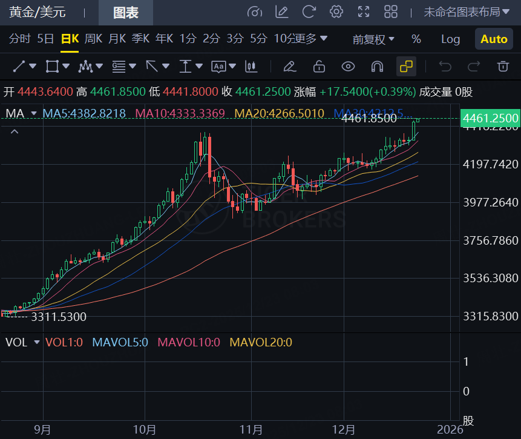This screenshot has height=439, width=521.
Task: Click the trash icon to delete drawings
Action: click(x=503, y=66)
